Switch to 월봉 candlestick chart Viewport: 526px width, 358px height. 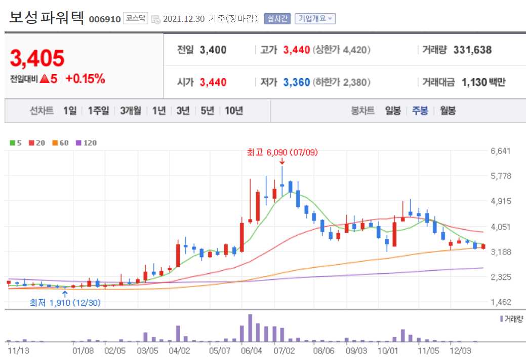(448, 111)
